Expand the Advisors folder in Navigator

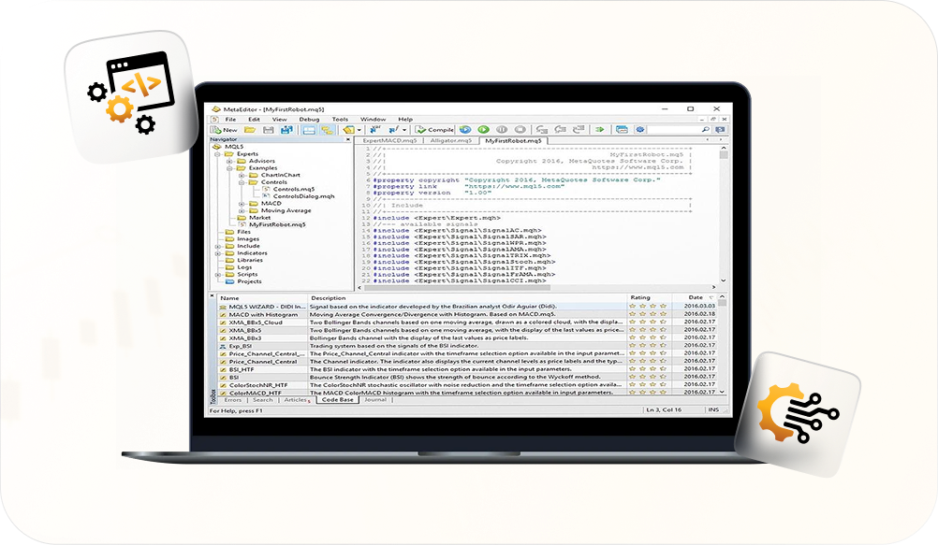pos(230,161)
